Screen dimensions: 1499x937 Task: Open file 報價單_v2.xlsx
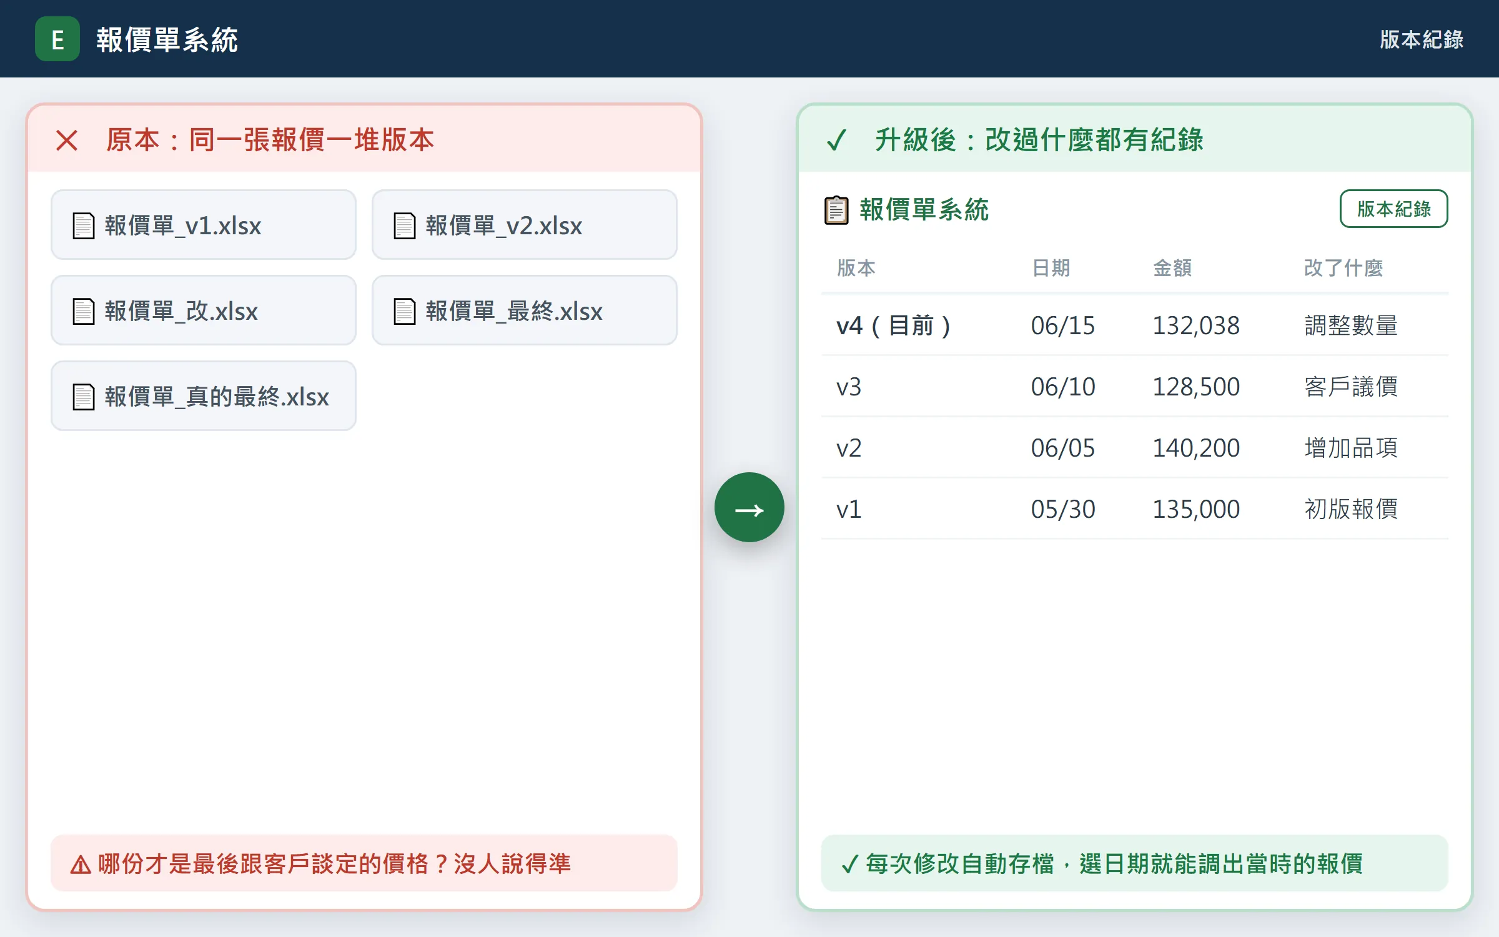coord(525,225)
